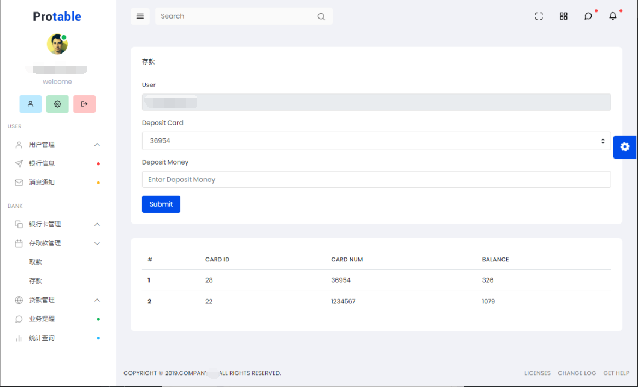The image size is (638, 387).
Task: Click the 银行卡管理 copy icon
Action: tap(19, 225)
